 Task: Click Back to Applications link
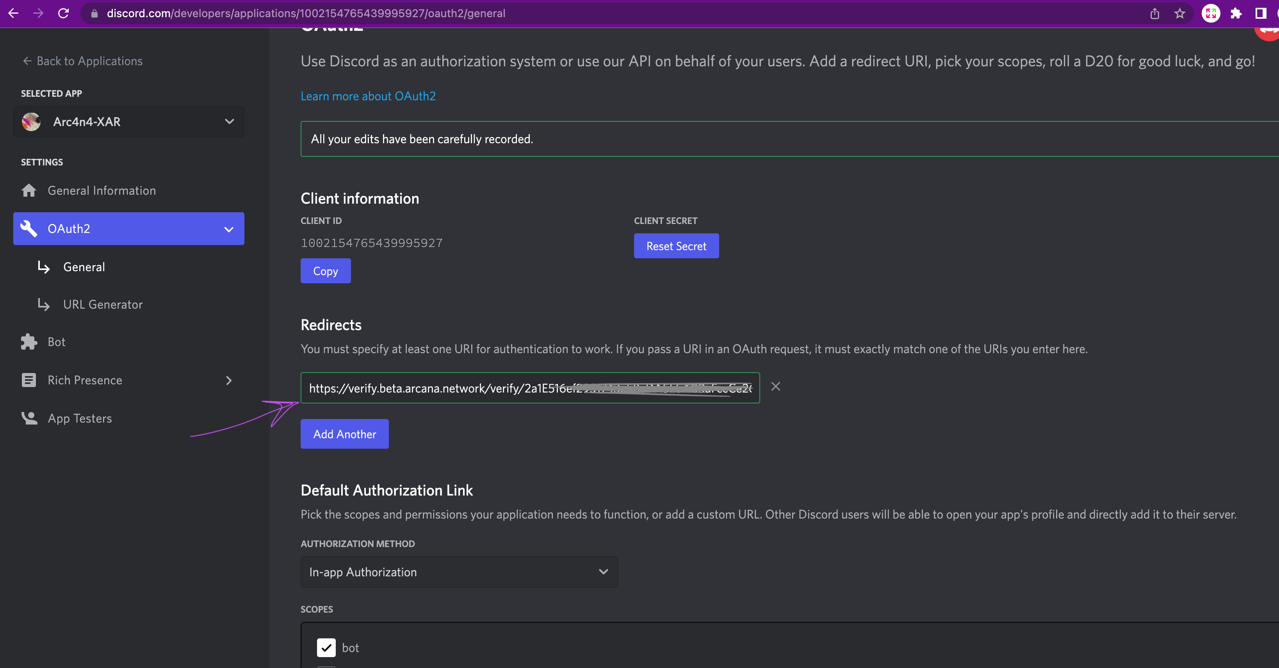click(82, 61)
